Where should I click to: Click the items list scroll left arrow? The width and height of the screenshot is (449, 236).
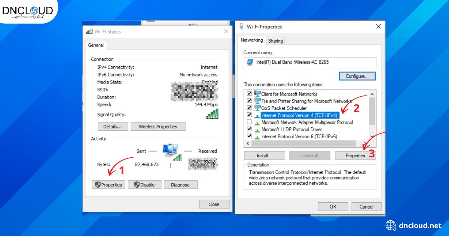point(248,143)
